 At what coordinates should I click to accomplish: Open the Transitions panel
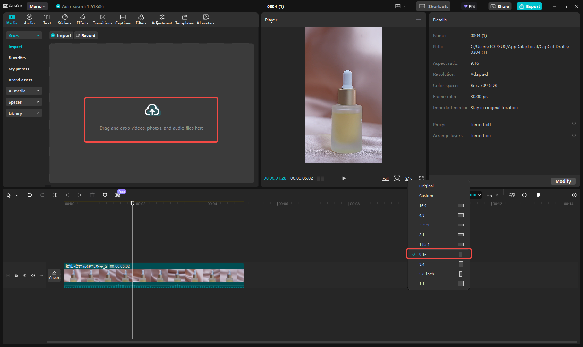point(102,19)
